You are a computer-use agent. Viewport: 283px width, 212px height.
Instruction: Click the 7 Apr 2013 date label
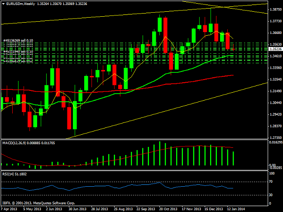9,209
